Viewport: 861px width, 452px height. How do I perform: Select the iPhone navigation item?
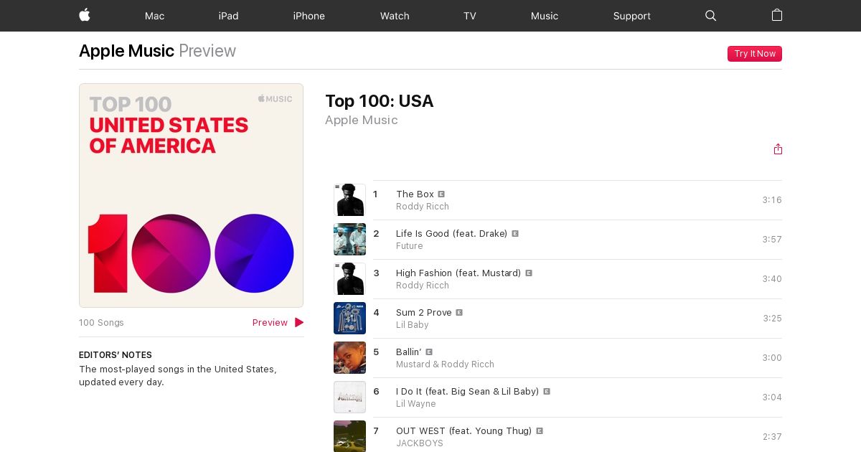[309, 16]
